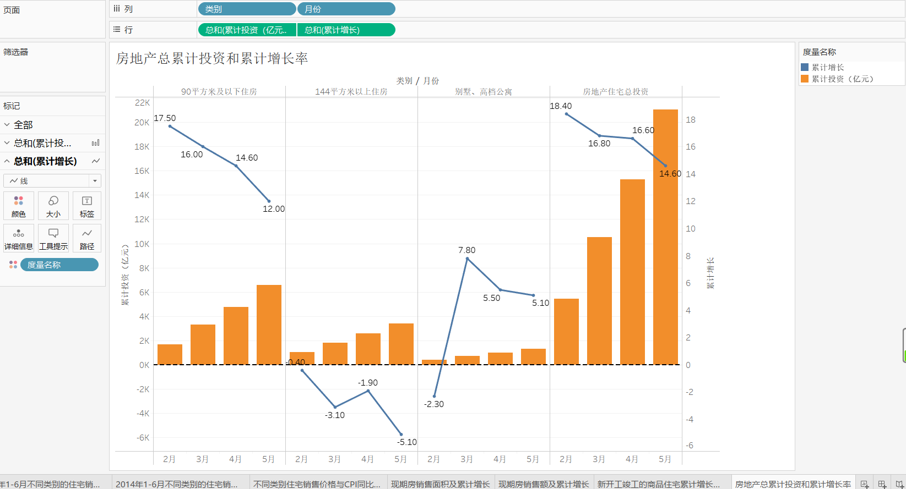Click the 7.80 data label in 别墅 pane
Screen dimensions: 906x489
click(466, 250)
